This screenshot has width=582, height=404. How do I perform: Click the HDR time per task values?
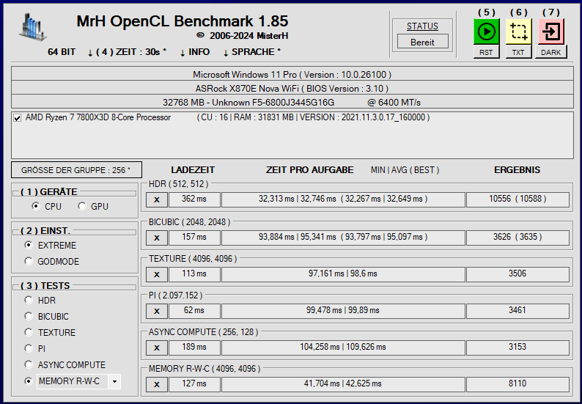coord(343,199)
